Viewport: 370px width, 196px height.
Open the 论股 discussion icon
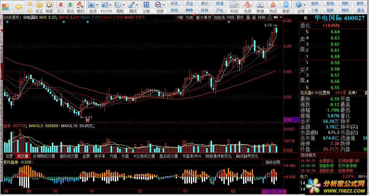click(x=146, y=5)
